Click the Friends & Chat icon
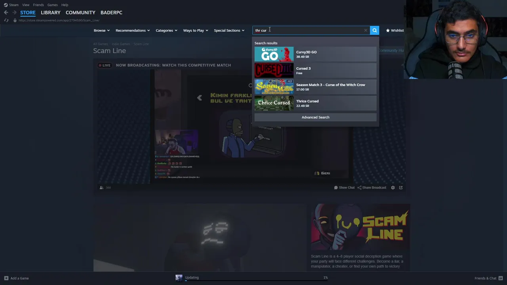The height and width of the screenshot is (285, 507). pyautogui.click(x=501, y=278)
